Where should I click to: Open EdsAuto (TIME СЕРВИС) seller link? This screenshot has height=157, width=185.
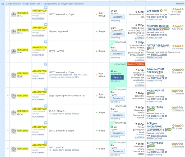[x=155, y=71]
